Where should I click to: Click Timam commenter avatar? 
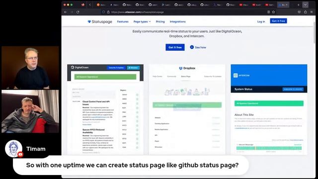[x=13, y=149]
